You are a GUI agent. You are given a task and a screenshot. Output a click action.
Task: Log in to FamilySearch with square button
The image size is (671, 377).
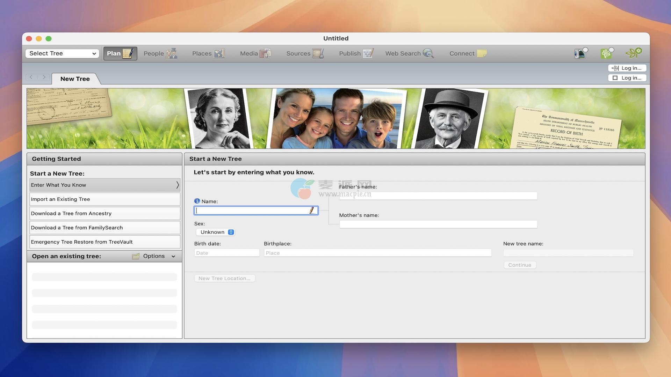(627, 78)
